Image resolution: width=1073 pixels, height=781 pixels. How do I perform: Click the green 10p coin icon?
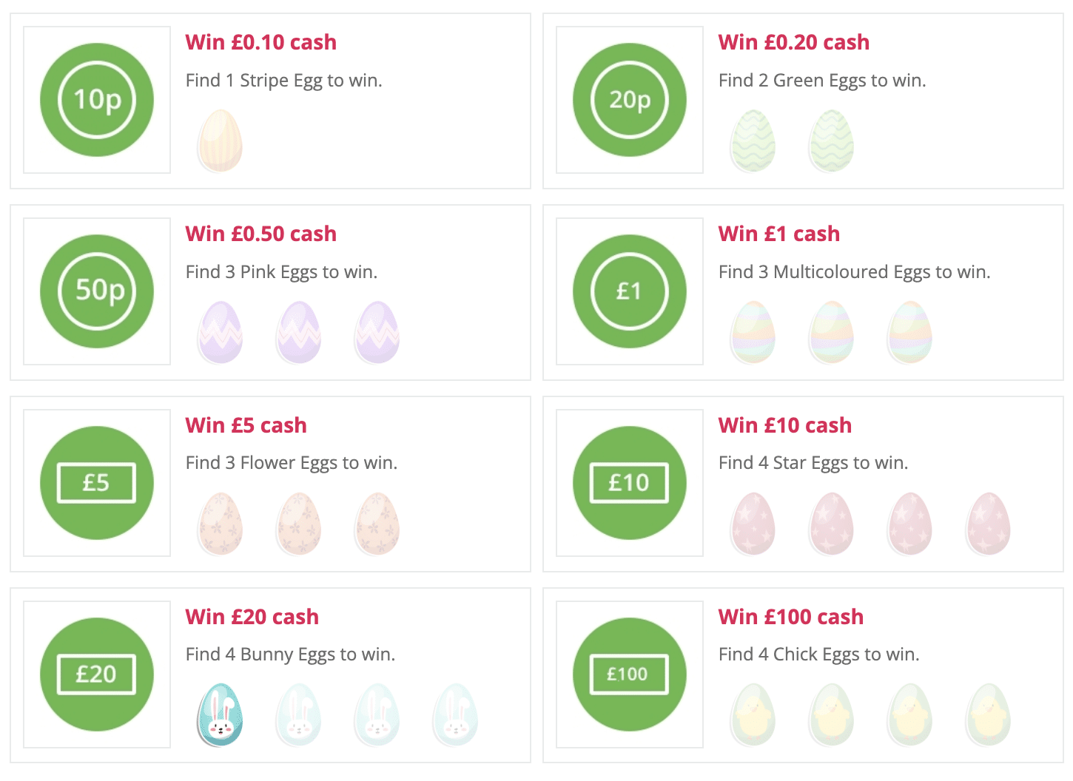[97, 100]
